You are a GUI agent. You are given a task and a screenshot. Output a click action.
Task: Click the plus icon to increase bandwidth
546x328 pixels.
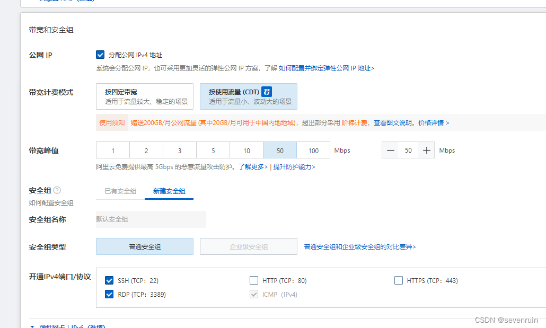point(426,150)
